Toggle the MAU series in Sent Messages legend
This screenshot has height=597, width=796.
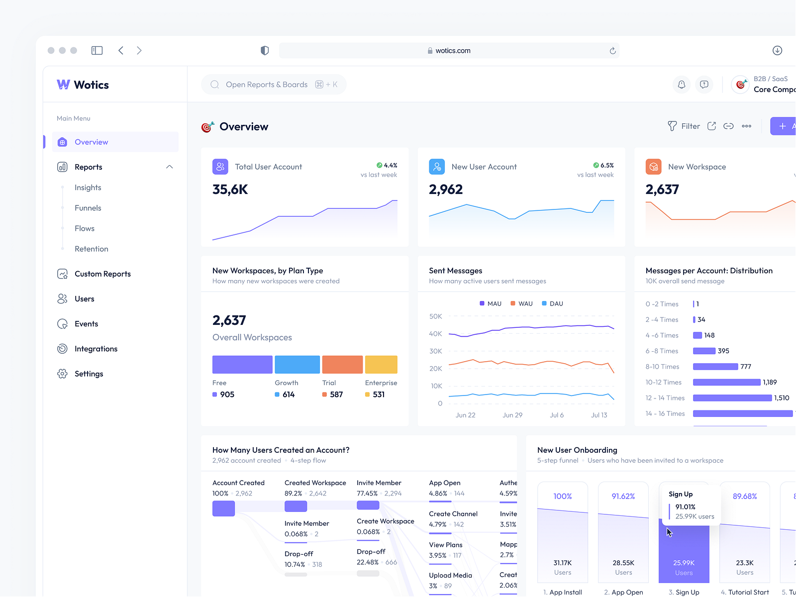[x=490, y=303]
